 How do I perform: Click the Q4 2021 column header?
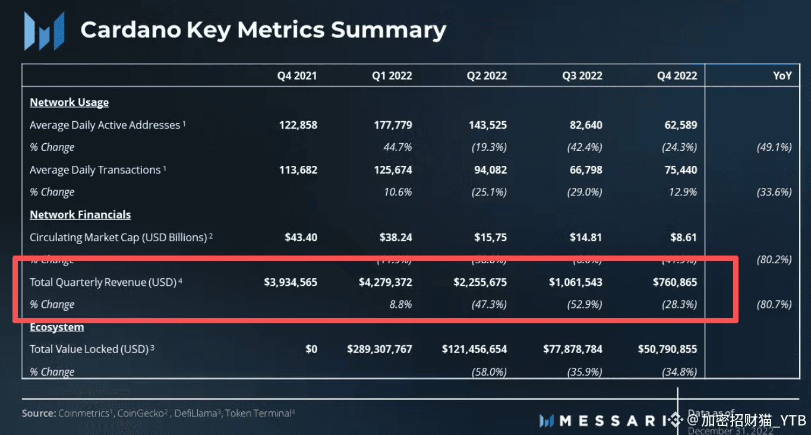(x=297, y=75)
